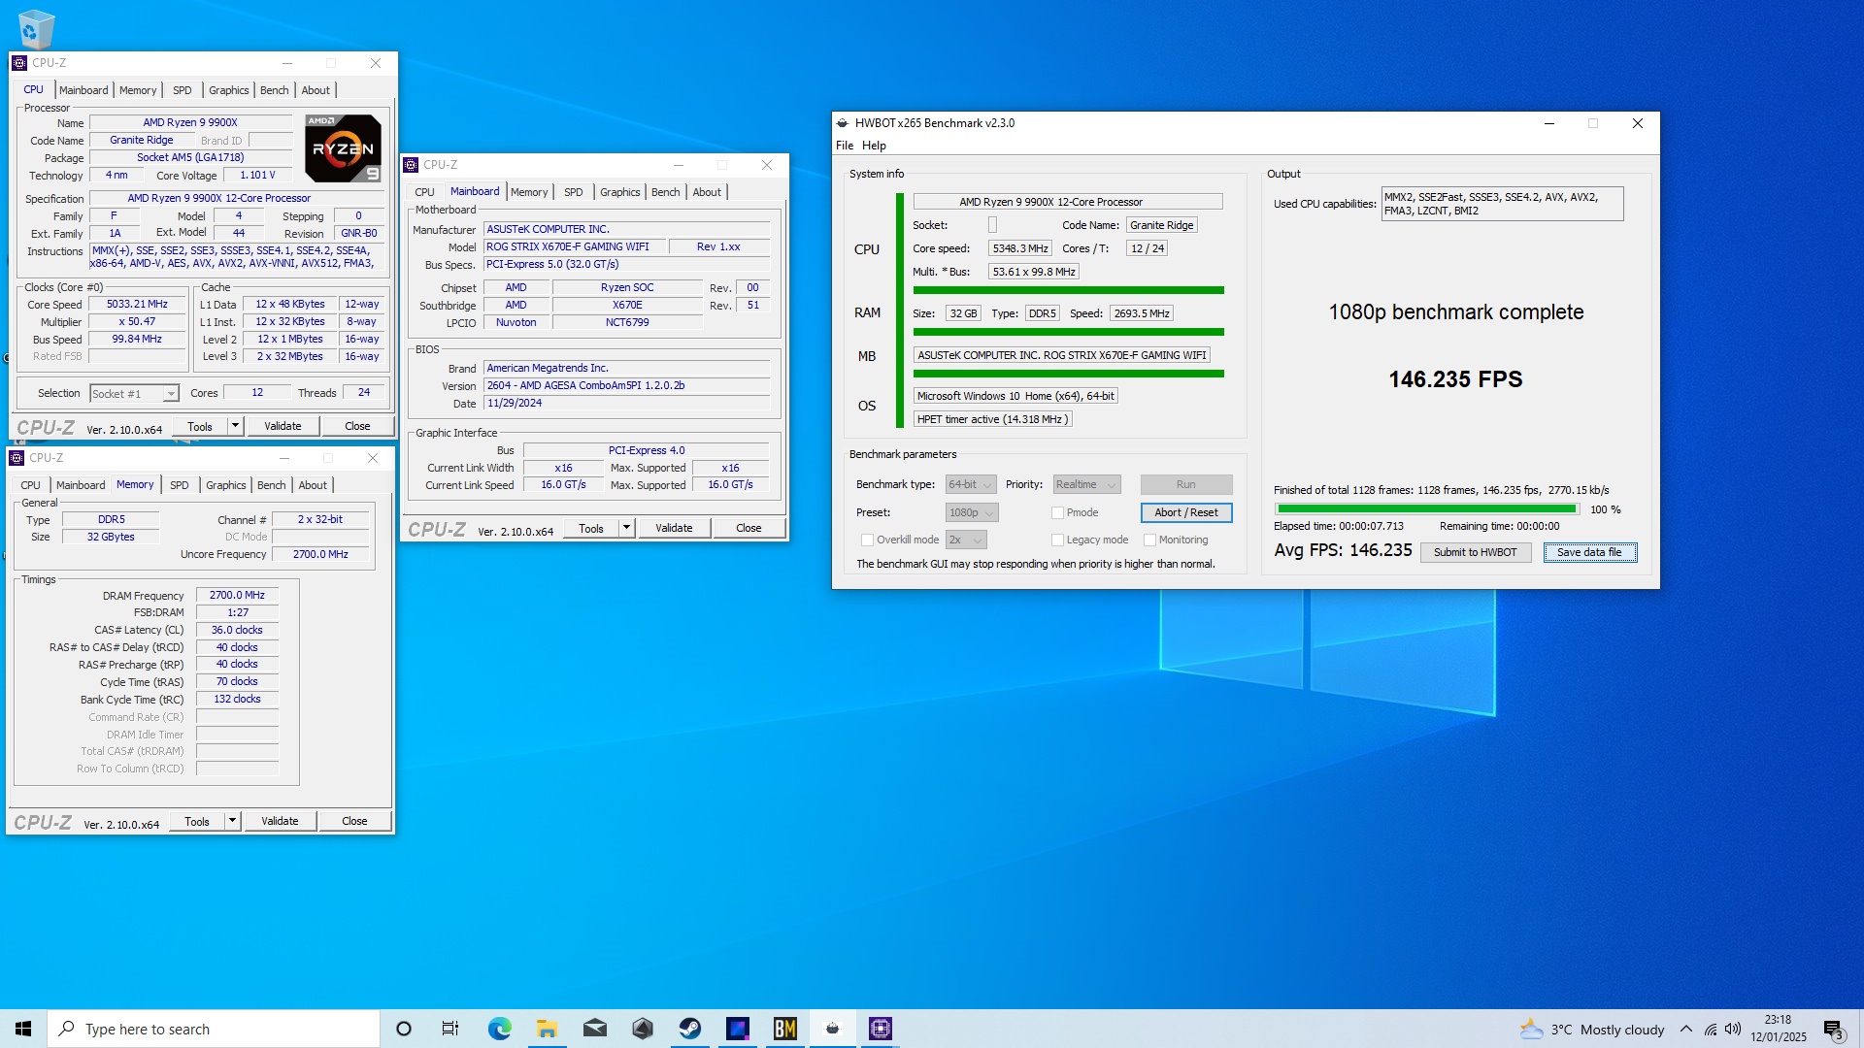Click the CPU-Z title bar icon in the top-left window
Viewport: 1864px width, 1048px height.
click(x=19, y=63)
